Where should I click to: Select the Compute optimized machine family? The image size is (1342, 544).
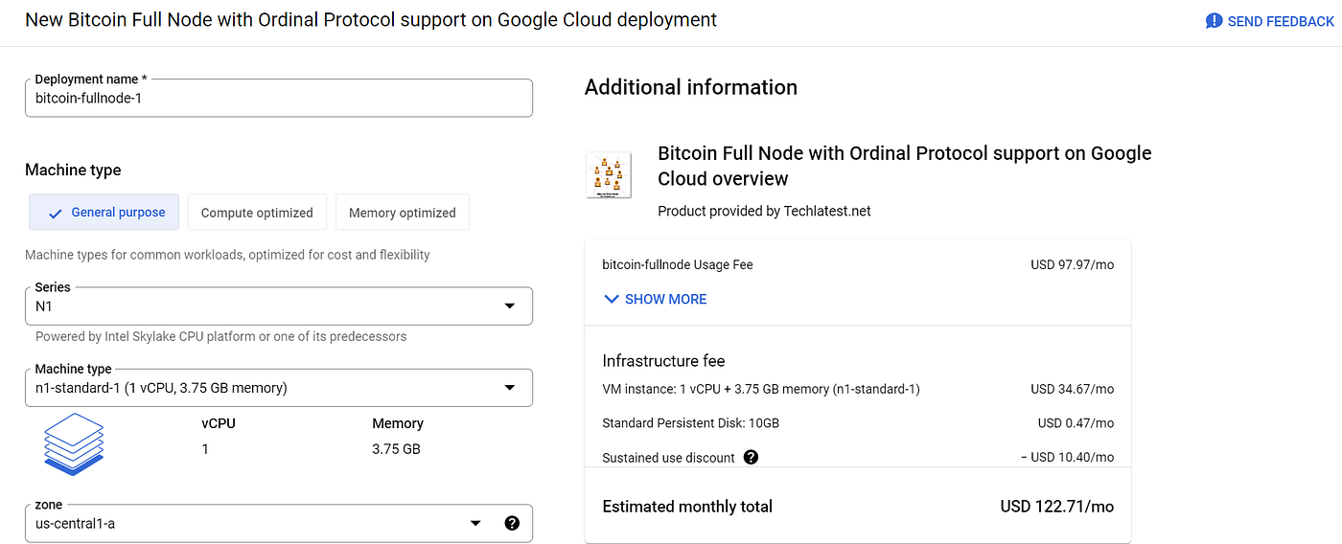[257, 213]
